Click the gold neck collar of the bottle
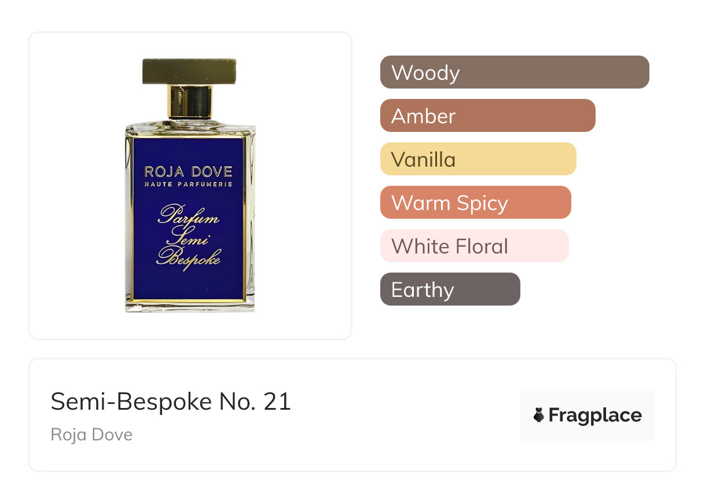This screenshot has height=500, width=705. click(x=189, y=101)
